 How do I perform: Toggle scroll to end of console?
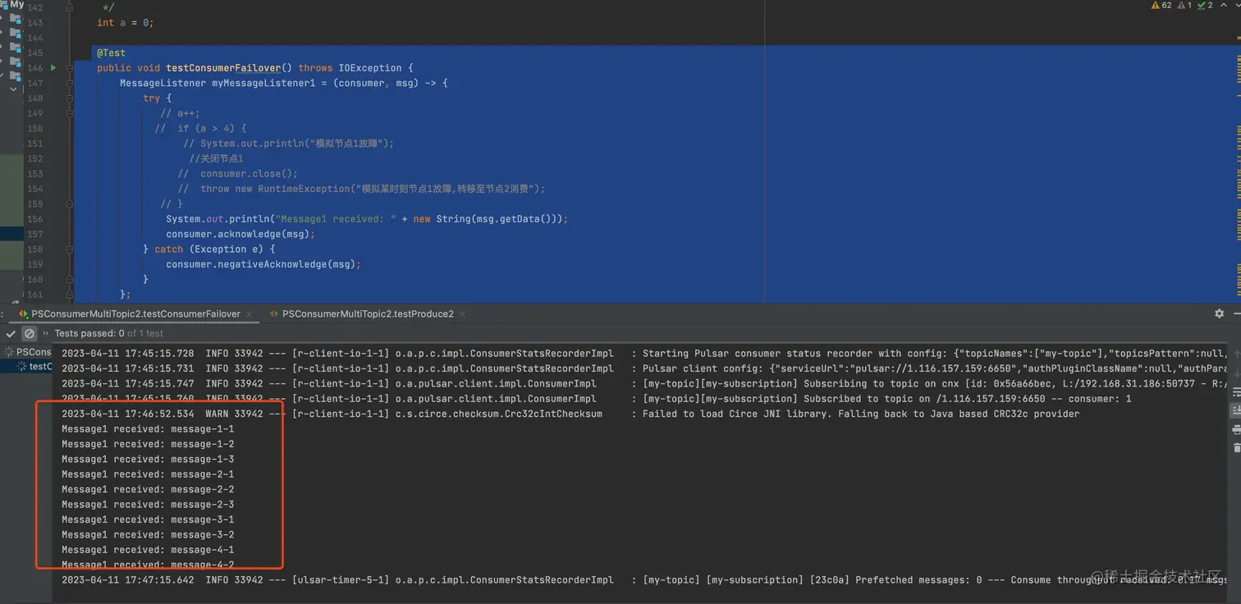click(x=1236, y=410)
